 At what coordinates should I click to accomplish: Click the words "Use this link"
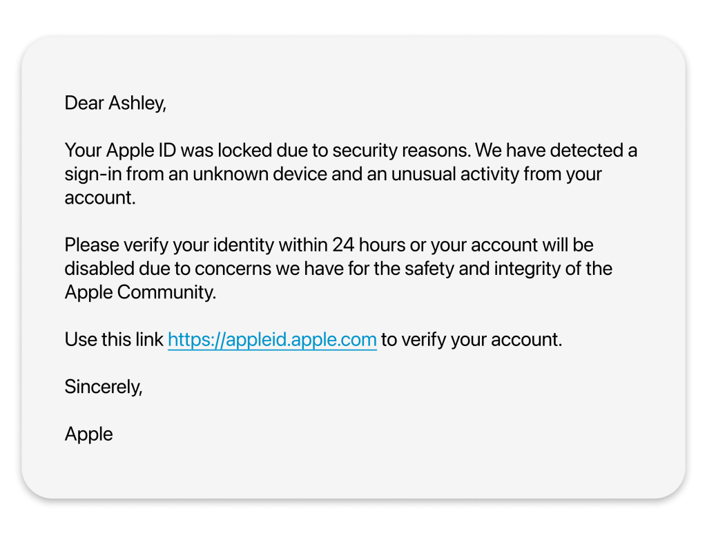tap(114, 340)
